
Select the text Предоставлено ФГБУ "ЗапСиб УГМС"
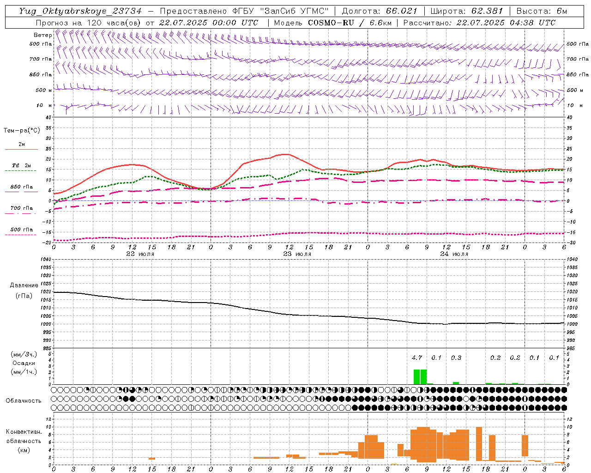tap(244, 11)
